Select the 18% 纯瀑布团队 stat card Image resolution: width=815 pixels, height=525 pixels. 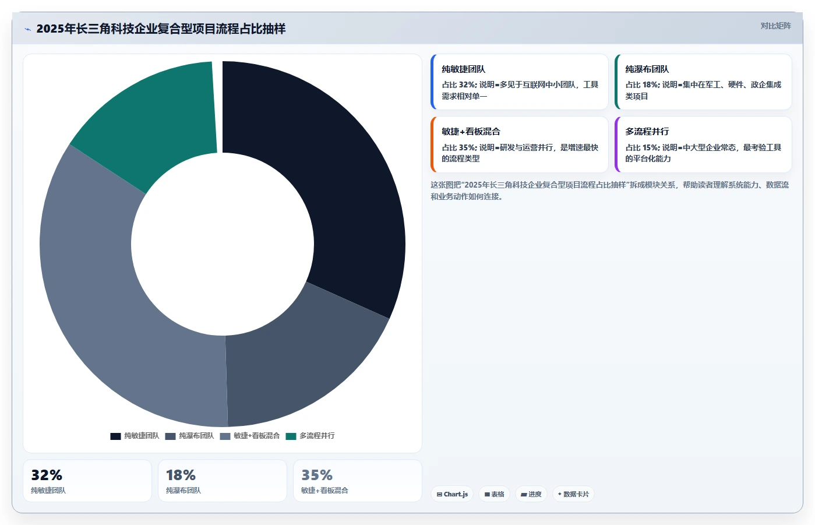(223, 481)
